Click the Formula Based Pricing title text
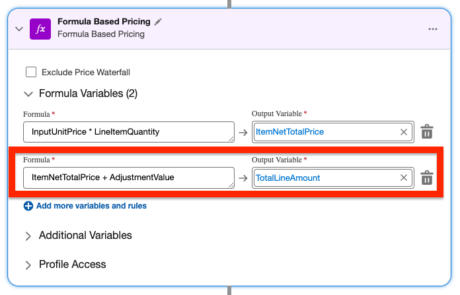This screenshot has height=295, width=460. [104, 21]
